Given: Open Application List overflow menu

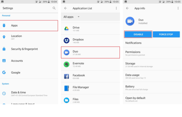Looking at the screenshot, I should tap(116, 8).
